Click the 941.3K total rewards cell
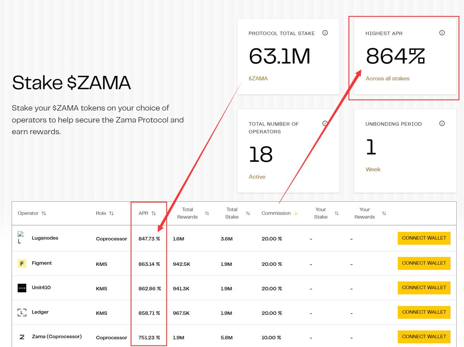 tap(181, 289)
